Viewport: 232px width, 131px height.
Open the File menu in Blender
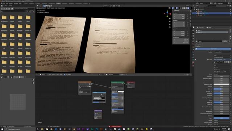(4, 3)
